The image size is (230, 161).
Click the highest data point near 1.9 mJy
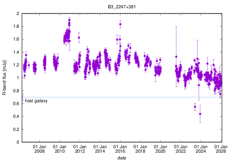click(x=69, y=20)
